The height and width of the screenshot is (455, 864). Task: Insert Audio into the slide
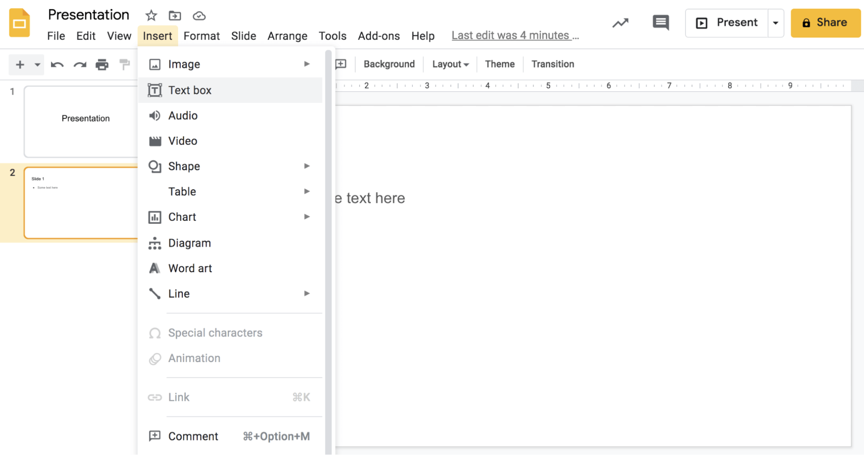(182, 115)
